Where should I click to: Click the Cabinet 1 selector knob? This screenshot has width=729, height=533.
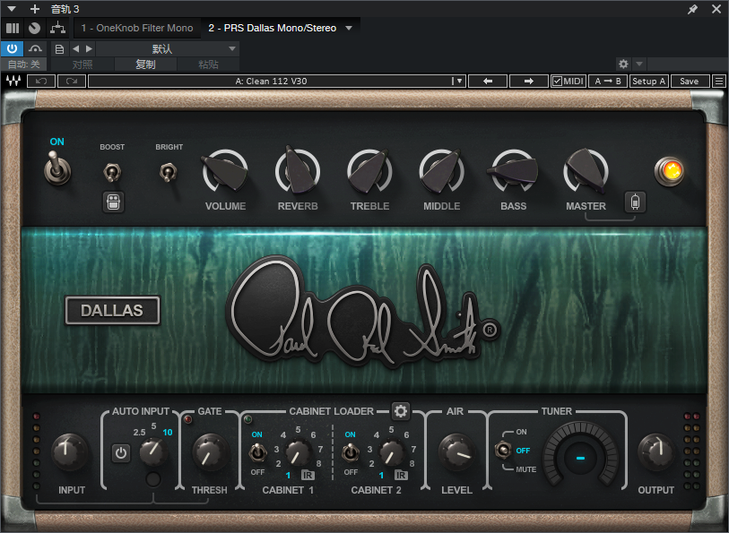298,452
